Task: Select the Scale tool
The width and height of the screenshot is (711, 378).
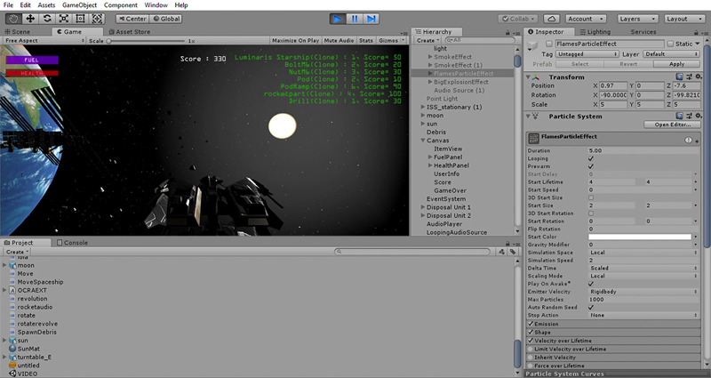Action: click(x=63, y=18)
